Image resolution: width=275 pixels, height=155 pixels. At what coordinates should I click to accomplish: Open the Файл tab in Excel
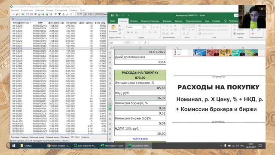click(113, 21)
